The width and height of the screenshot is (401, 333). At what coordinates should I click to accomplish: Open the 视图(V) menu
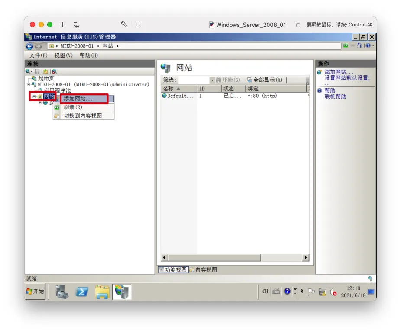[63, 55]
